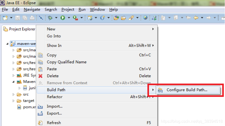Expand the target folder node
225x126 pixels.
click(13, 101)
